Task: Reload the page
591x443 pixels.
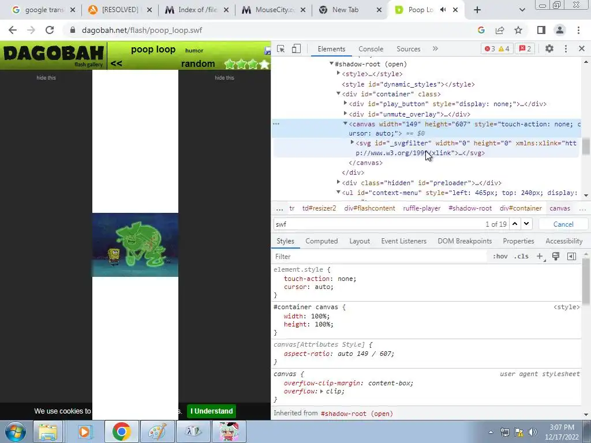Action: [50, 30]
